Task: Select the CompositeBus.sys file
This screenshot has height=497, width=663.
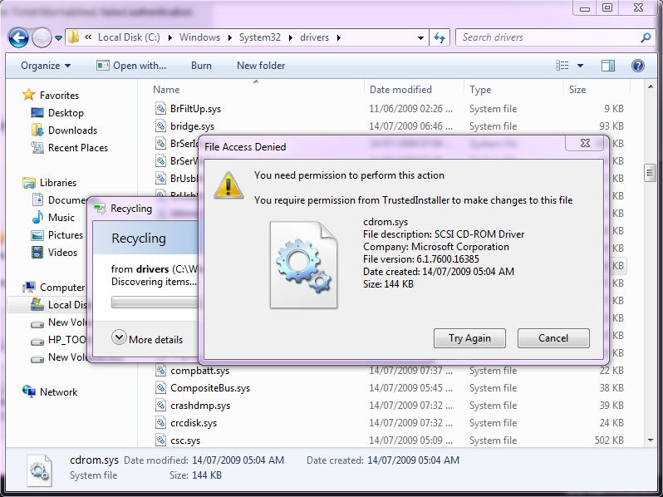Action: [210, 388]
